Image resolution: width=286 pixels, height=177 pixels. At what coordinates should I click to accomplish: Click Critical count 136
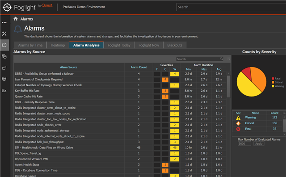click(274, 123)
